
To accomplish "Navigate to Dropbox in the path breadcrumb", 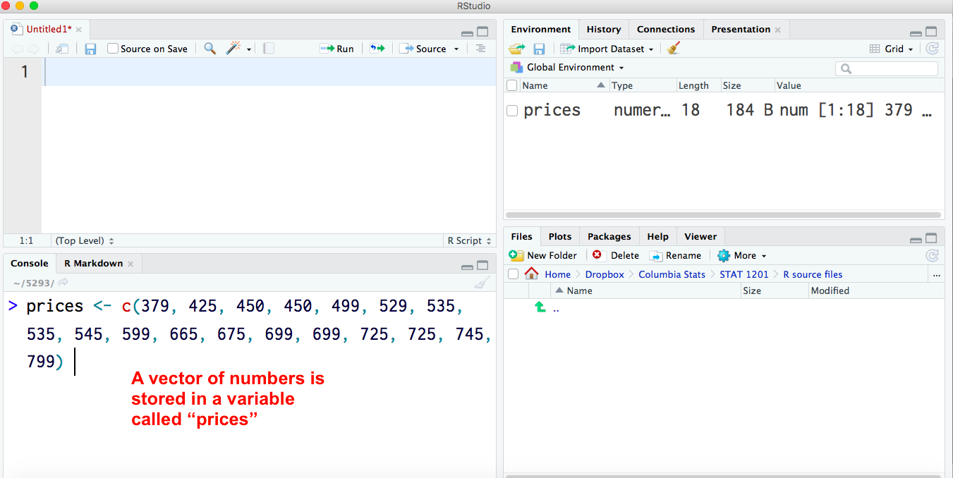I will 605,274.
